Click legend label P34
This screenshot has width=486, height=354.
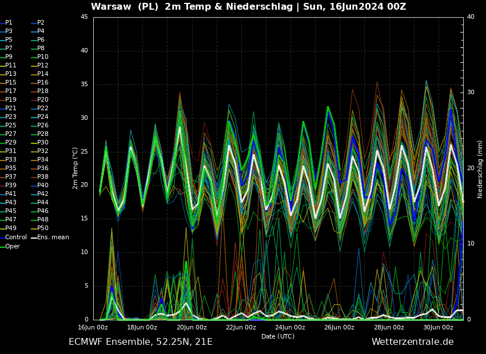pos(43,160)
